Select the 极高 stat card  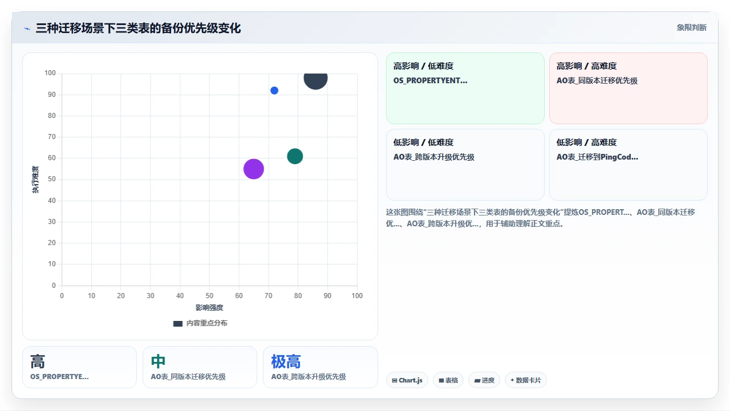pyautogui.click(x=320, y=367)
